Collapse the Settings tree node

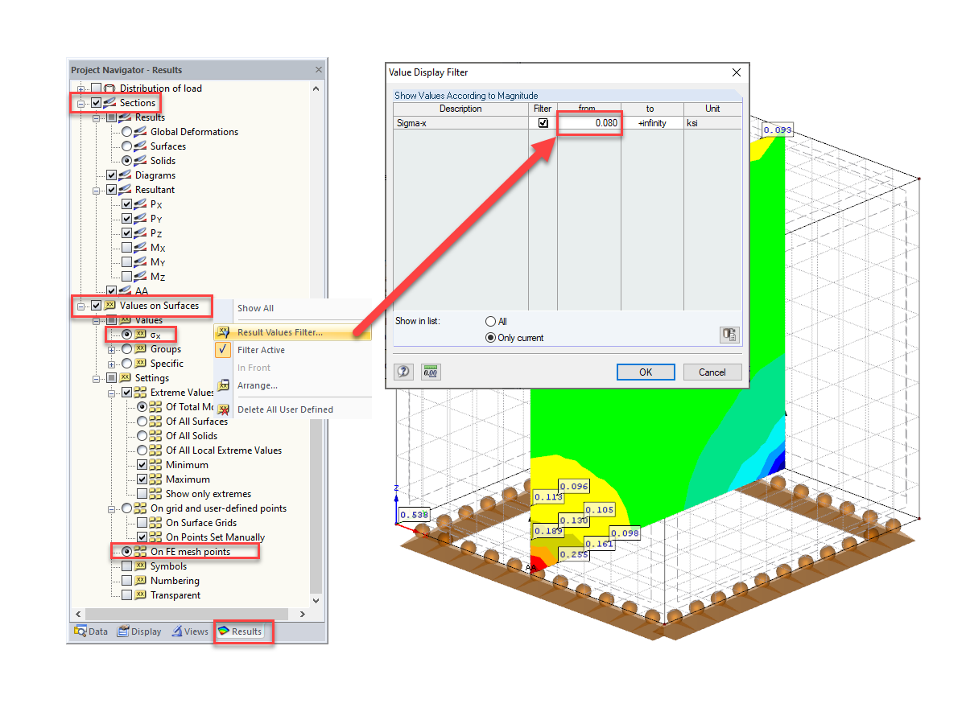pyautogui.click(x=96, y=378)
